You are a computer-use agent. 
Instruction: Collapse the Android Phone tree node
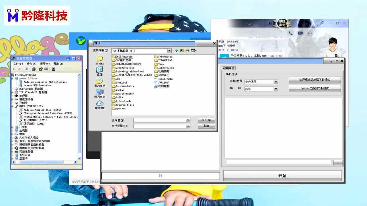tap(12, 78)
